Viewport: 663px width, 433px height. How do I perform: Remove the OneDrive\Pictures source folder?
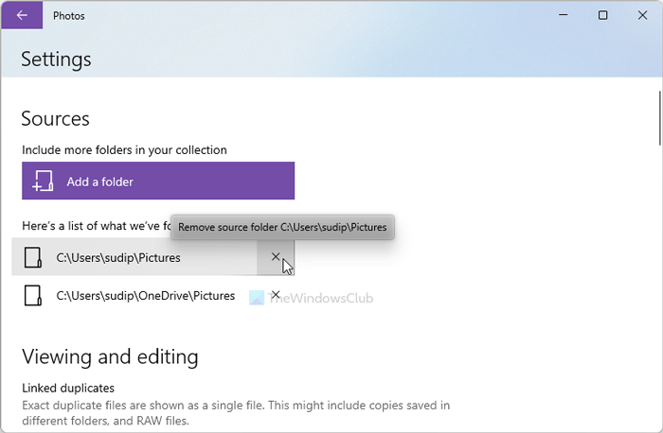tap(276, 295)
